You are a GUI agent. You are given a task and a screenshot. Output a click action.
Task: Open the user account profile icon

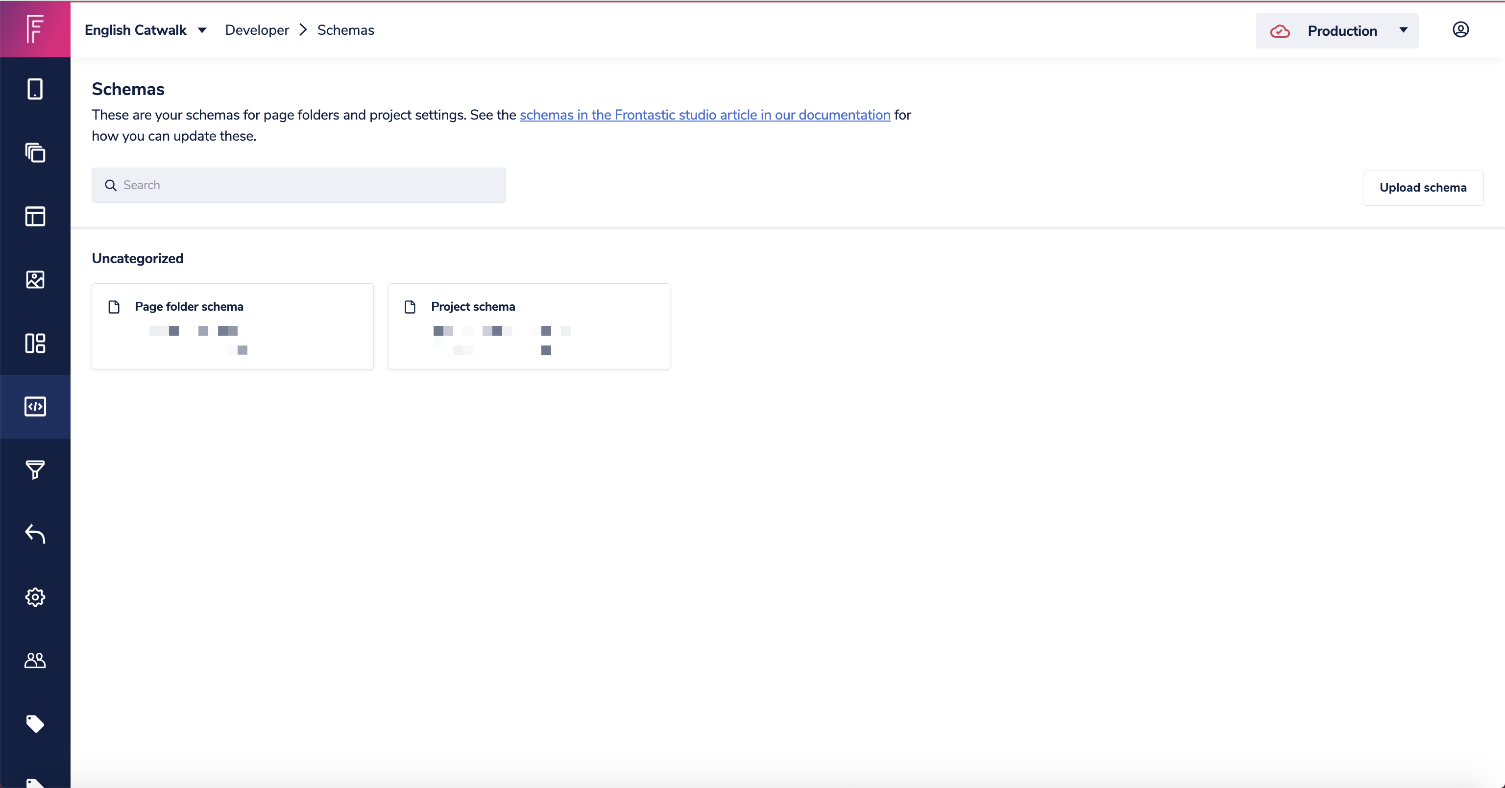pyautogui.click(x=1460, y=30)
